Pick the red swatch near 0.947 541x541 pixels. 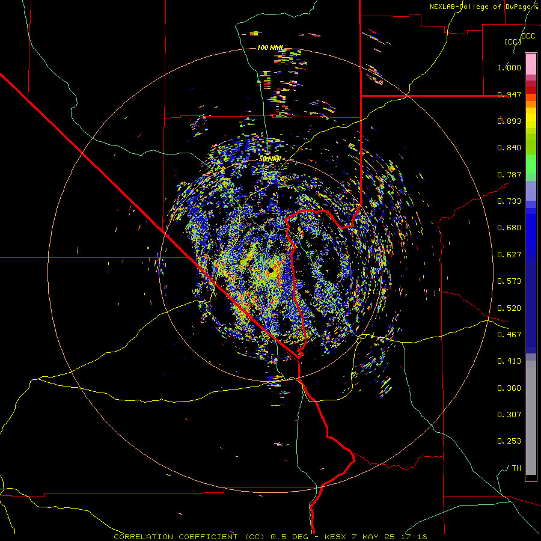pos(531,90)
